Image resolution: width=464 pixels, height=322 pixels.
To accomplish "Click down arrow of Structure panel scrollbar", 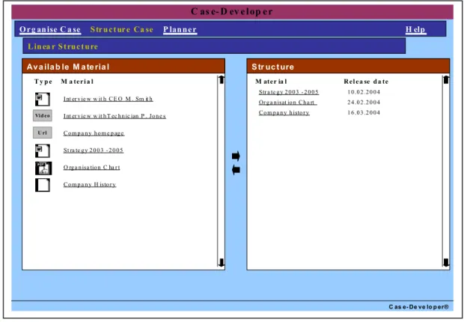I will (446, 262).
